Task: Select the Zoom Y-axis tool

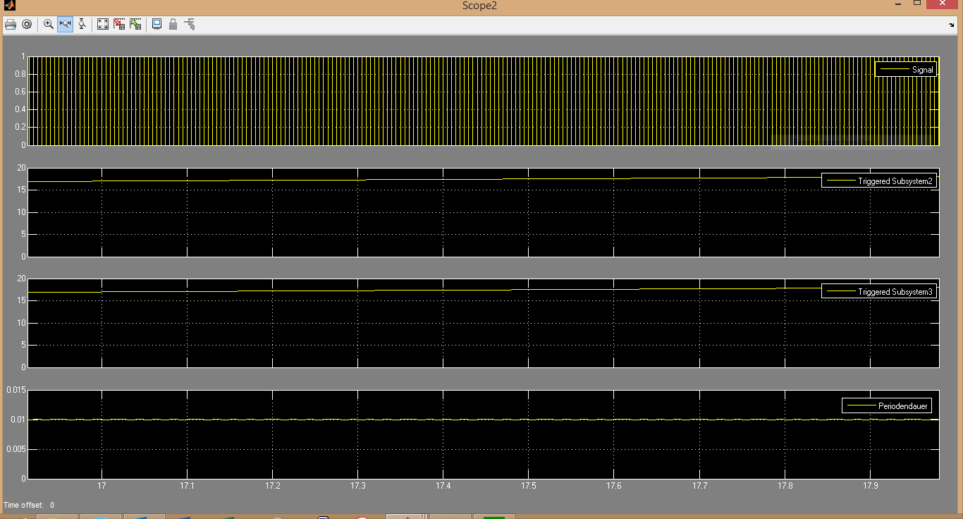Action: click(x=82, y=24)
